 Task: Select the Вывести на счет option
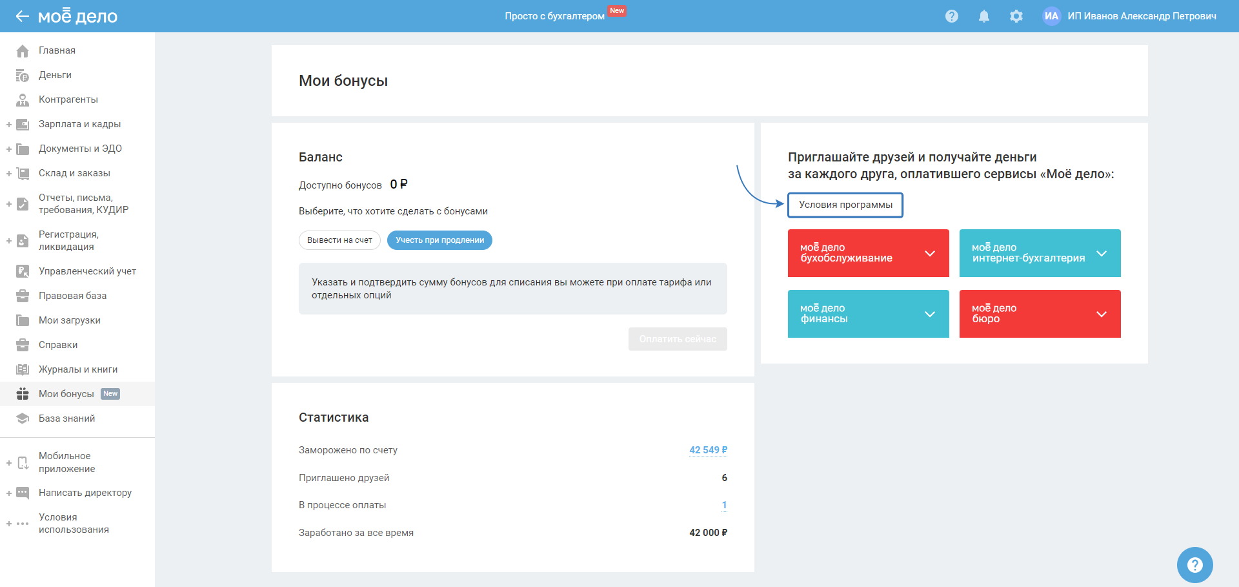click(x=339, y=240)
